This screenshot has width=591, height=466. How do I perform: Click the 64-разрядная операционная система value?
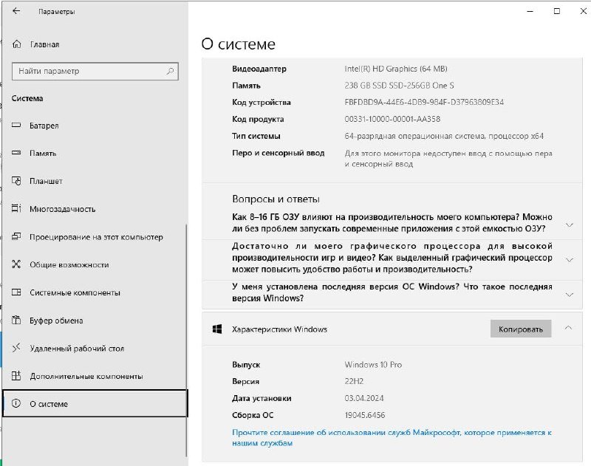tap(444, 136)
